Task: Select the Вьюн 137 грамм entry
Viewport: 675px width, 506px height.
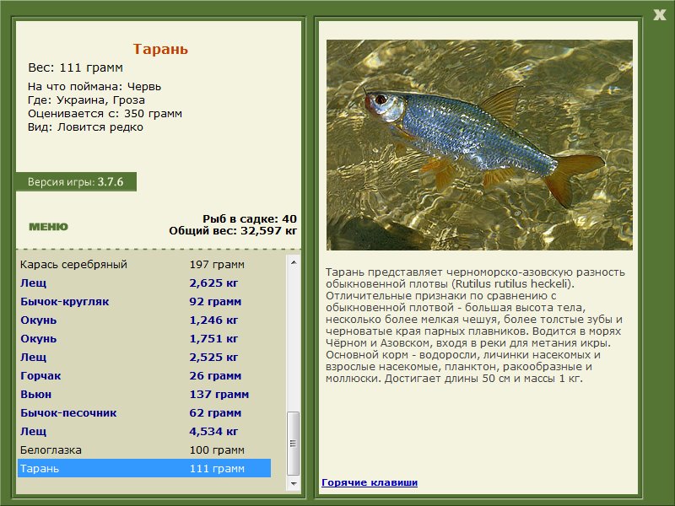Action: (144, 394)
